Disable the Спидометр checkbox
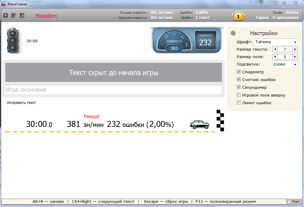This screenshot has height=207, width=304. (239, 72)
